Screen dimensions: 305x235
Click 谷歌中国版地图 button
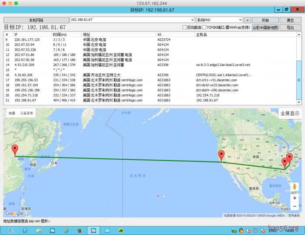click(x=265, y=27)
